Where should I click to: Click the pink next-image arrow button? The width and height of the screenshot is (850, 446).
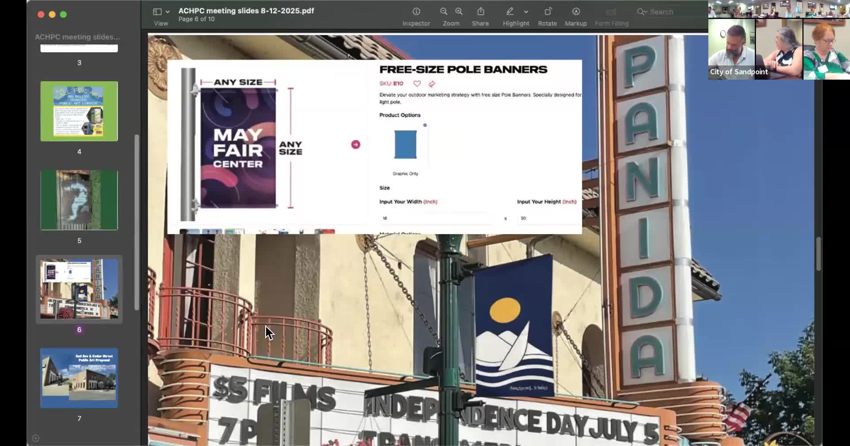(355, 145)
